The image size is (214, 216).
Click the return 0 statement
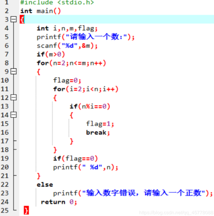click(59, 202)
